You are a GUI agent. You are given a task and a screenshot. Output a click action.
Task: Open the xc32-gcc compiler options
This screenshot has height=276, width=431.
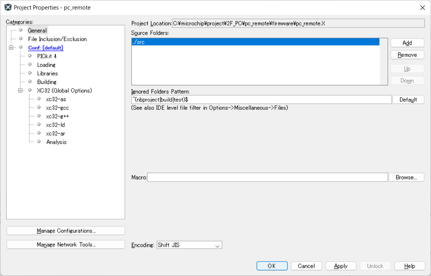click(57, 108)
